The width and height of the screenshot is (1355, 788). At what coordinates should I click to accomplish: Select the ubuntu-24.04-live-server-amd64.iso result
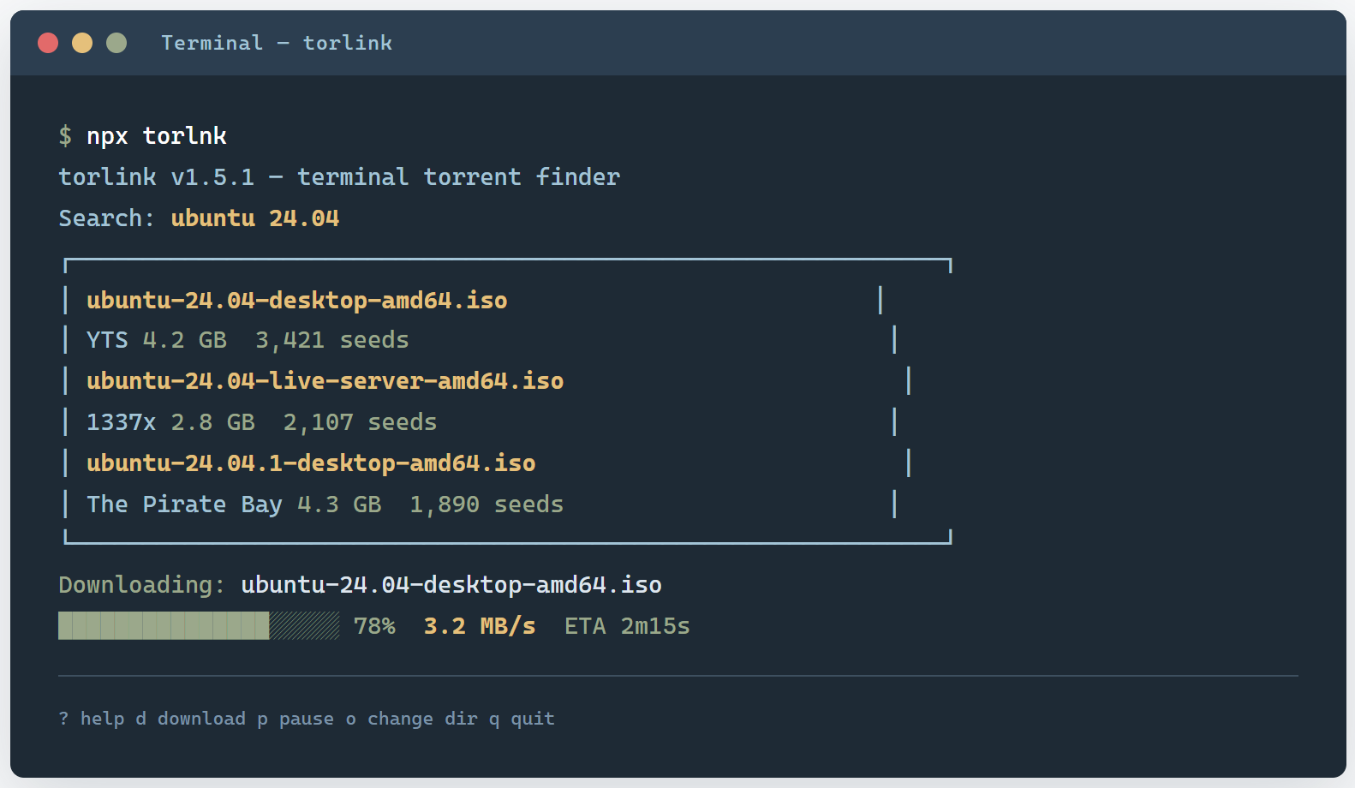[325, 381]
